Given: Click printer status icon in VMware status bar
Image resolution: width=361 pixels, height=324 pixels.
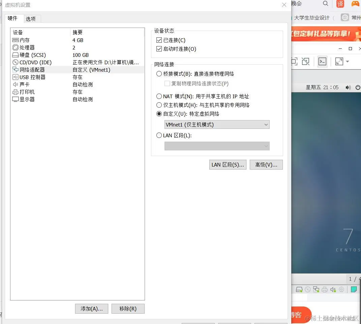Looking at the screenshot, I should 325,290.
